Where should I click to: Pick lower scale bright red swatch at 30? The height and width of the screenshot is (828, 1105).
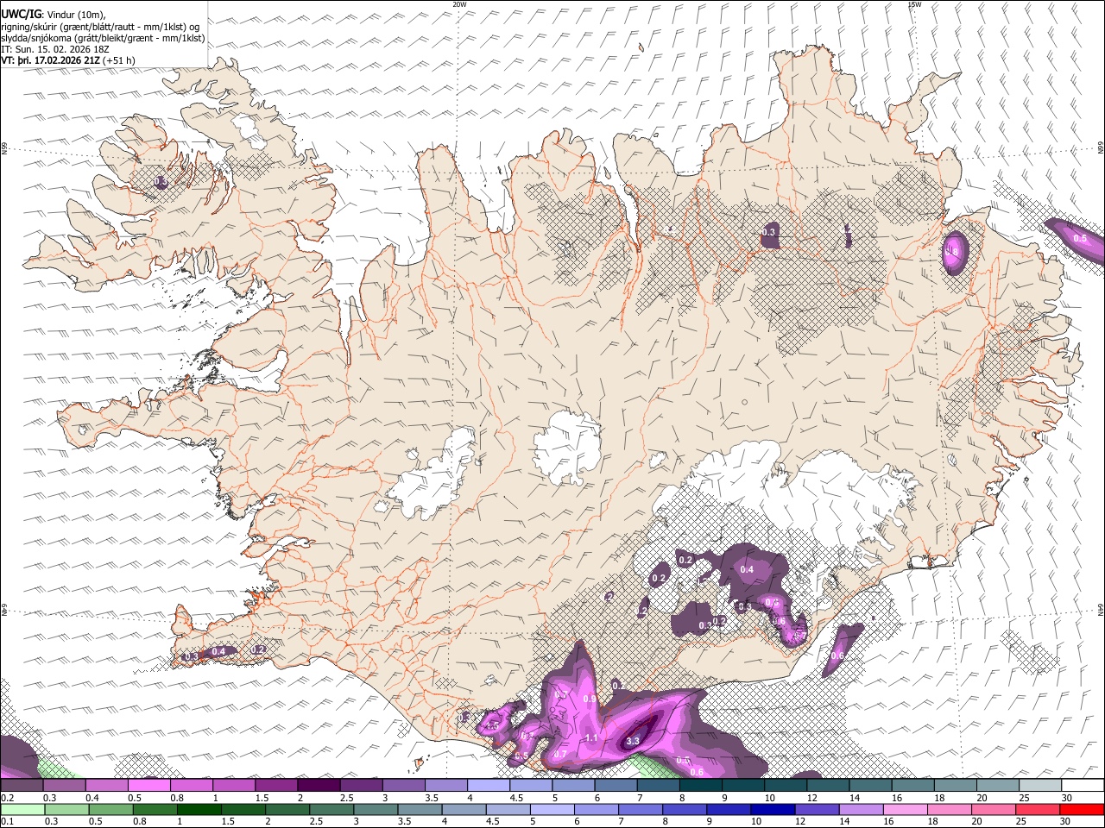1083,809
